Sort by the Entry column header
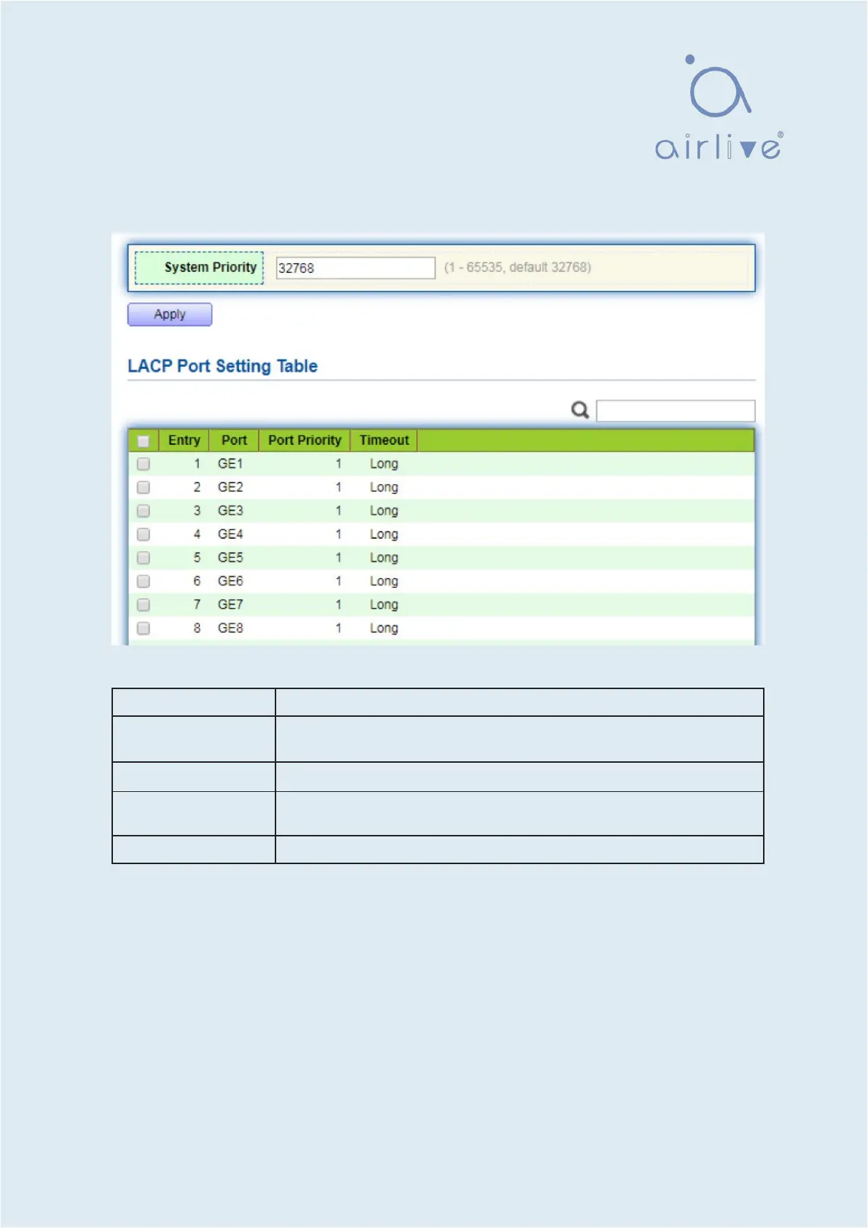The height and width of the screenshot is (1228, 868). pos(184,440)
